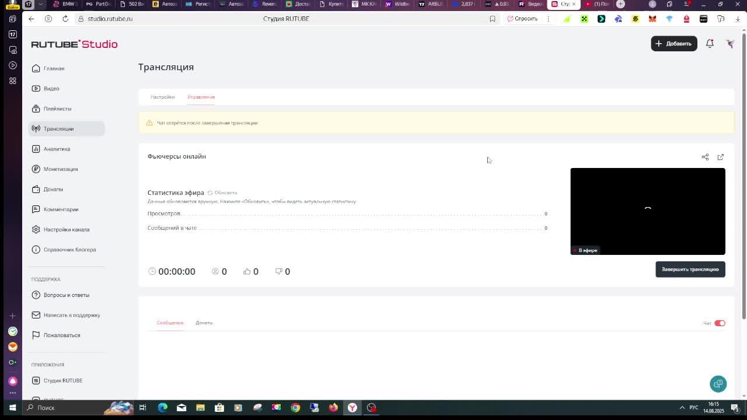
Task: Toggle the Чат switch off
Action: point(720,323)
